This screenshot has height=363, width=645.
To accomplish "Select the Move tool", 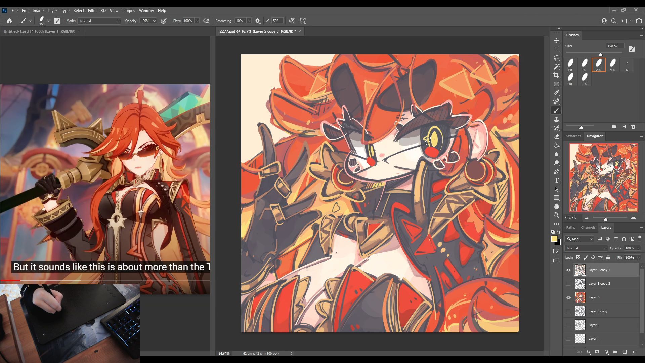I will click(556, 40).
